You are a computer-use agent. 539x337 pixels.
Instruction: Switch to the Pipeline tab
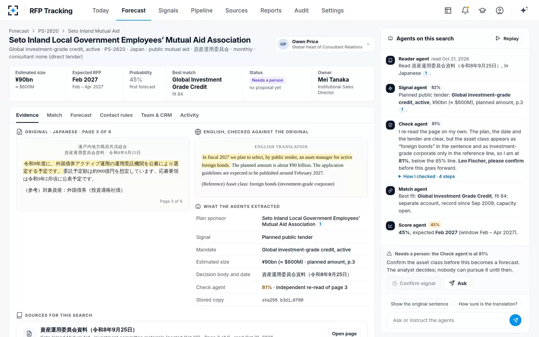coord(202,10)
